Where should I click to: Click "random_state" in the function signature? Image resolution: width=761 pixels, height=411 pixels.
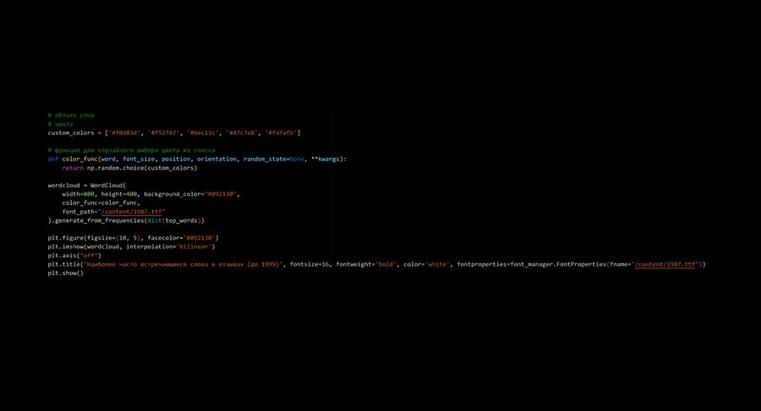(266, 159)
